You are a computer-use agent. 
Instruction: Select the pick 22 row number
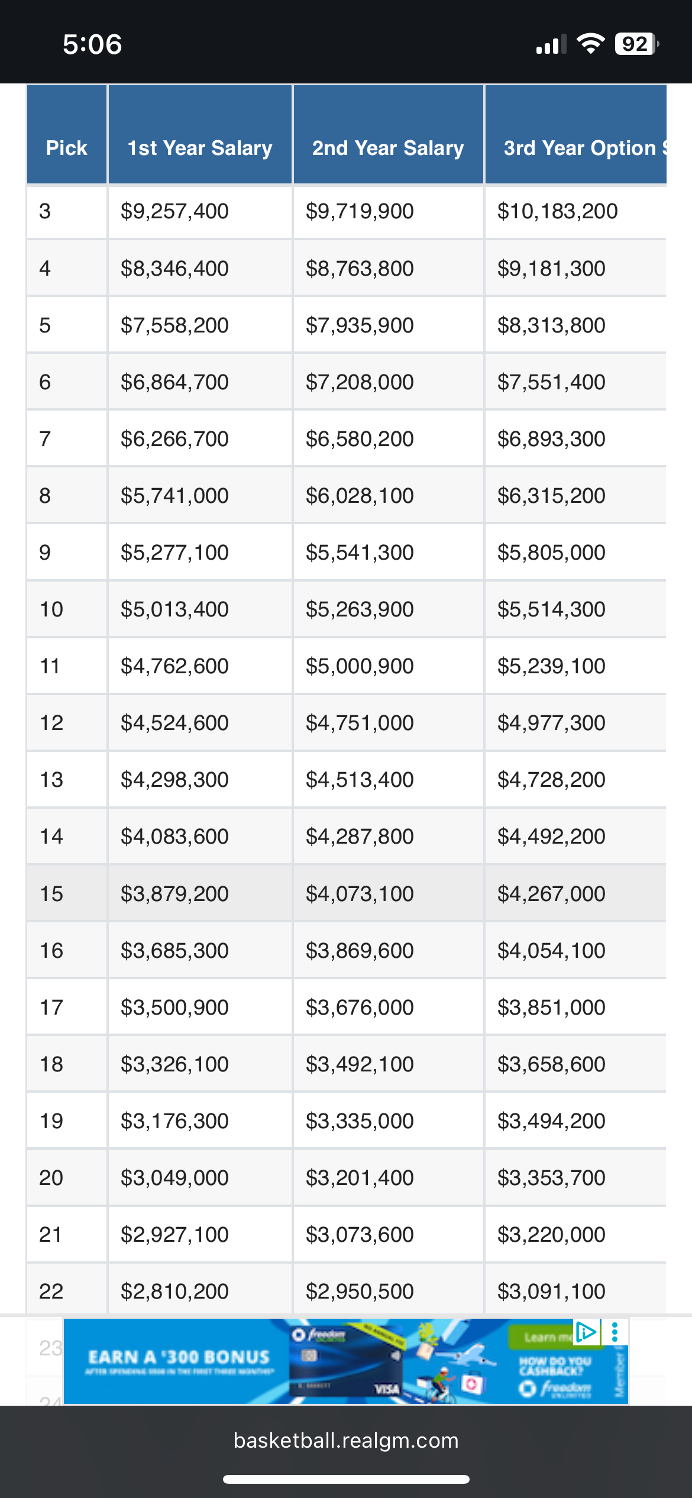pyautogui.click(x=51, y=1291)
